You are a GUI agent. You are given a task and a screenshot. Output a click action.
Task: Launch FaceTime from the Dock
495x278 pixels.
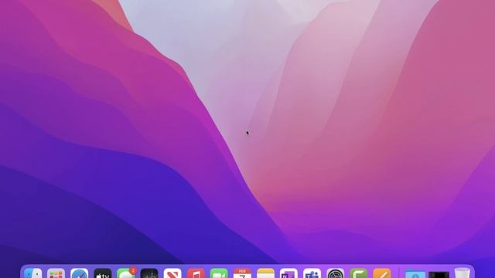click(219, 273)
